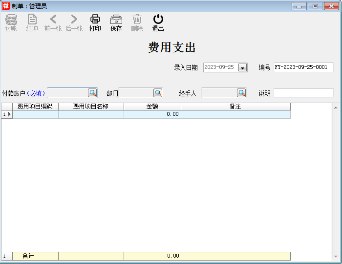Click the 退出 (Exit) power icon

click(x=158, y=20)
